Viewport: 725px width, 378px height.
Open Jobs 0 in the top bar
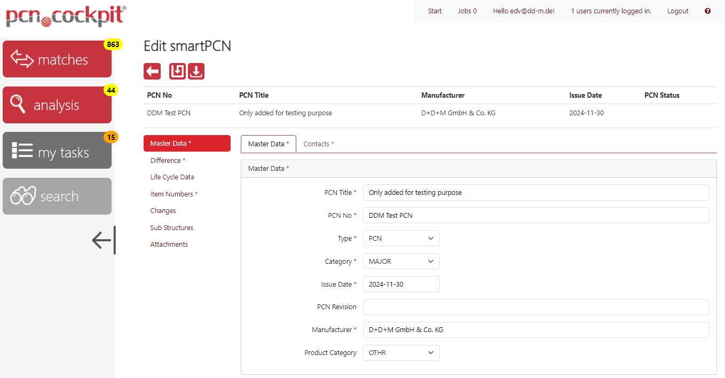(x=467, y=11)
